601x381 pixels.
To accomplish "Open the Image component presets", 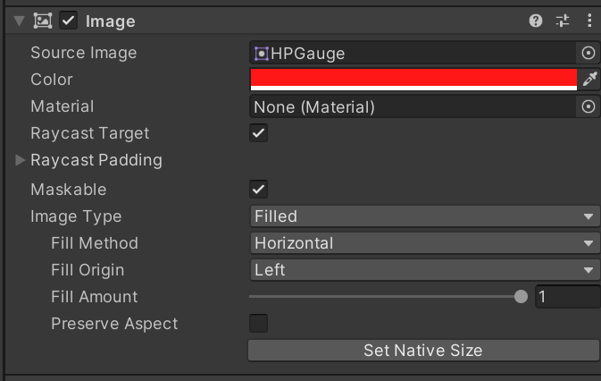I will pos(563,21).
